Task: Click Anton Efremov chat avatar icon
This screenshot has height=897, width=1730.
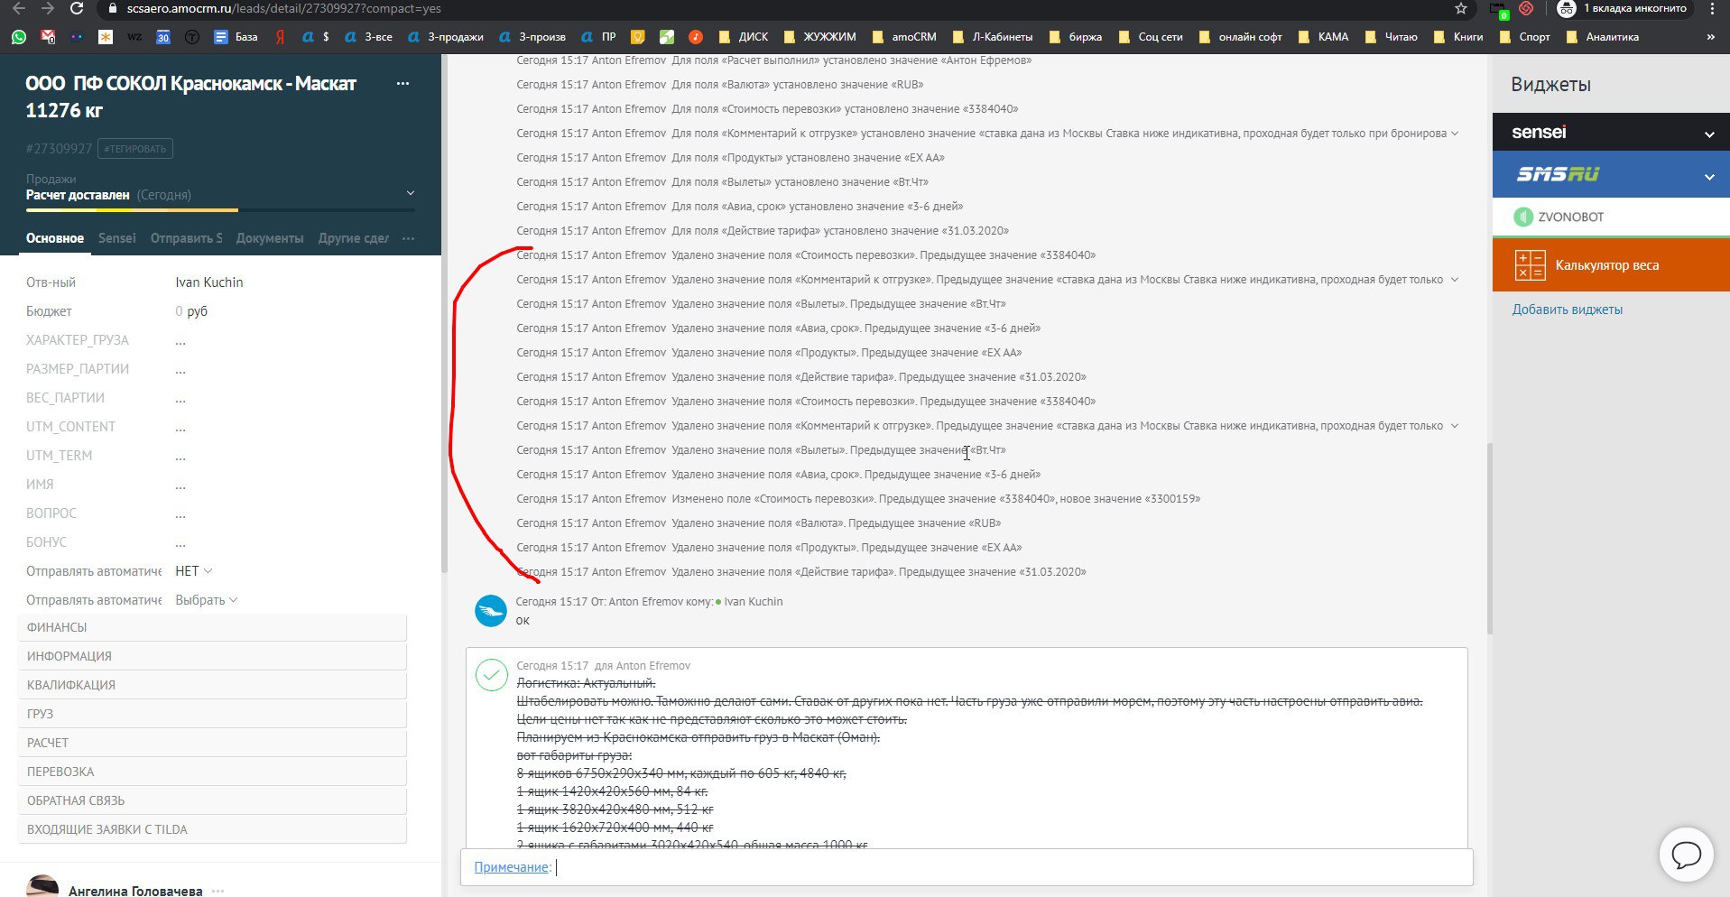Action: (x=491, y=611)
